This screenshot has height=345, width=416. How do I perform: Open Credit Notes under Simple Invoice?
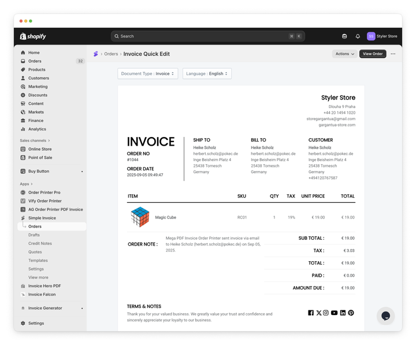click(40, 243)
